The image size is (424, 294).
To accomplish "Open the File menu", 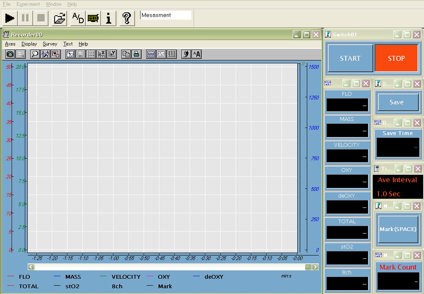I will 7,4.
